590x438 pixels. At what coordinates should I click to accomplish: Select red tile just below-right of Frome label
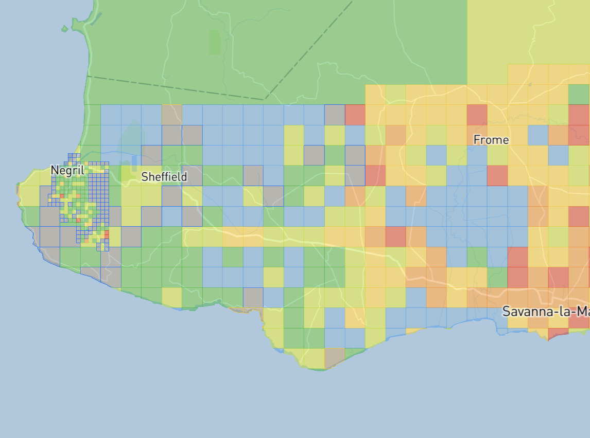click(497, 175)
